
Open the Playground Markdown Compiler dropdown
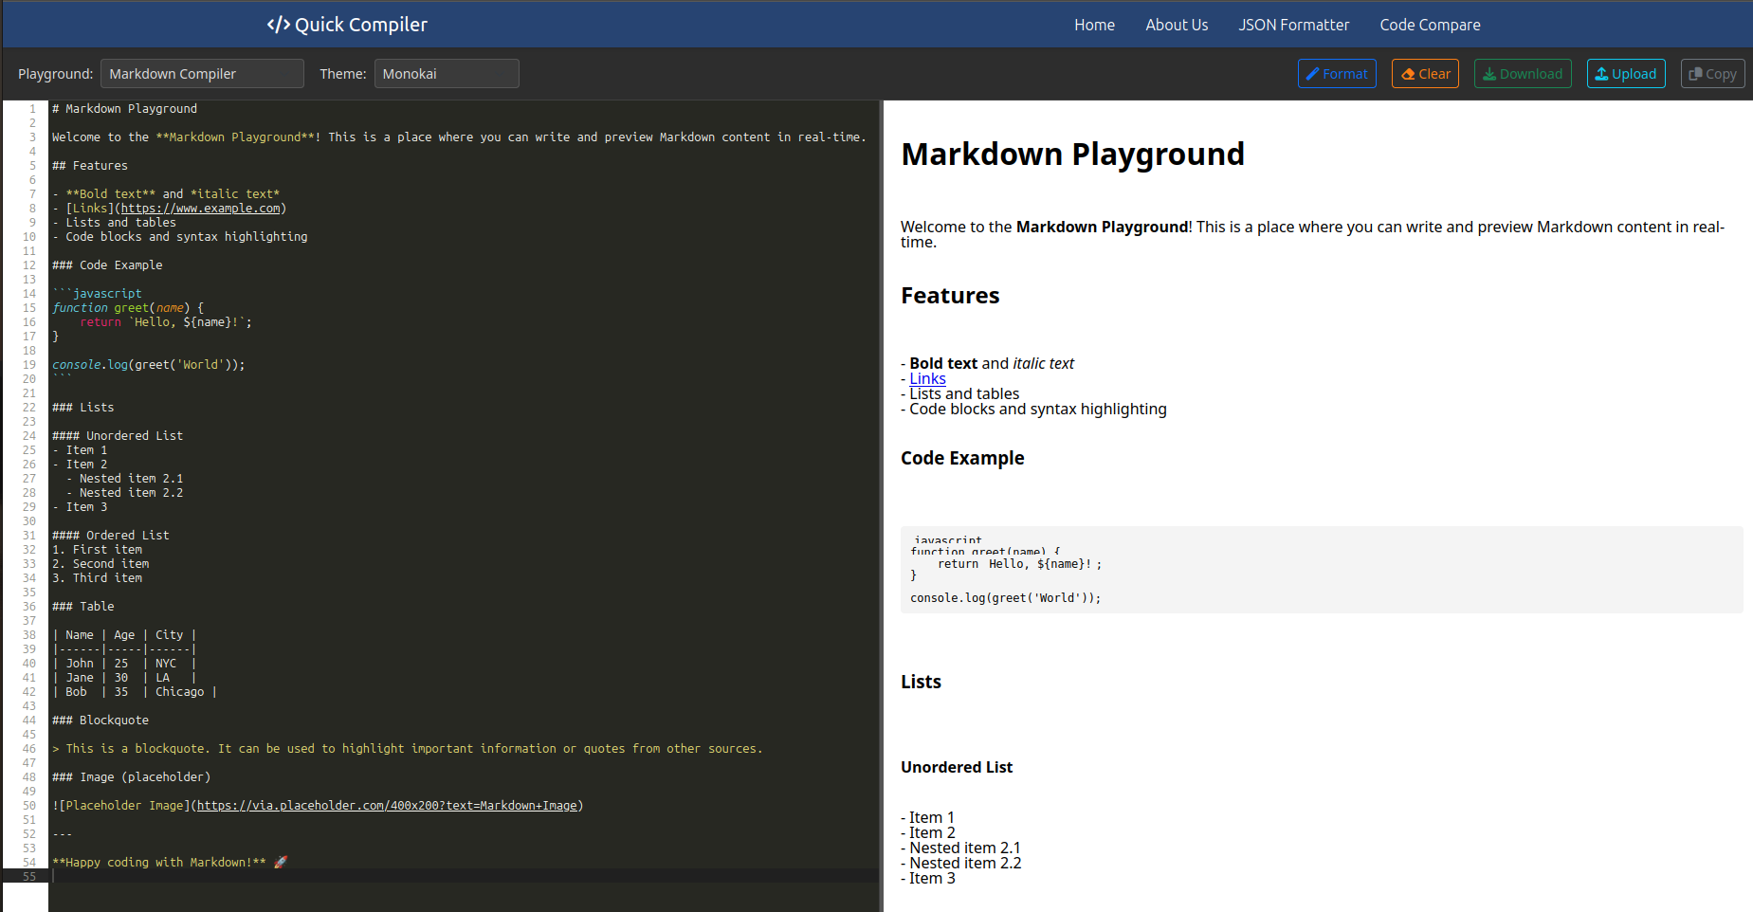(202, 74)
